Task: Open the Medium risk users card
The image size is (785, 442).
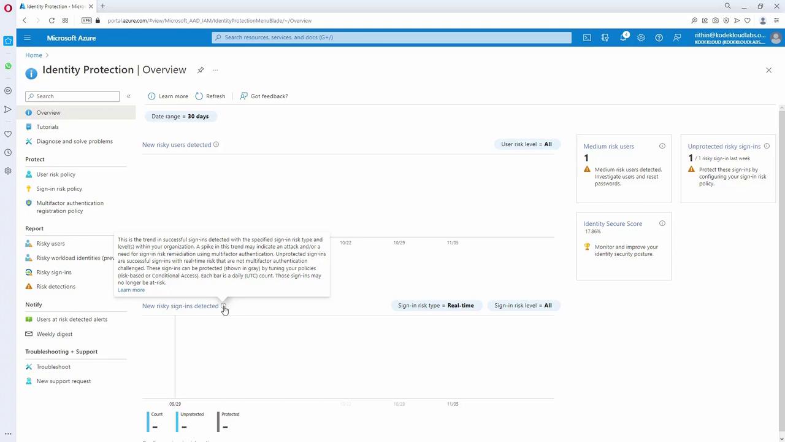Action: (624, 168)
